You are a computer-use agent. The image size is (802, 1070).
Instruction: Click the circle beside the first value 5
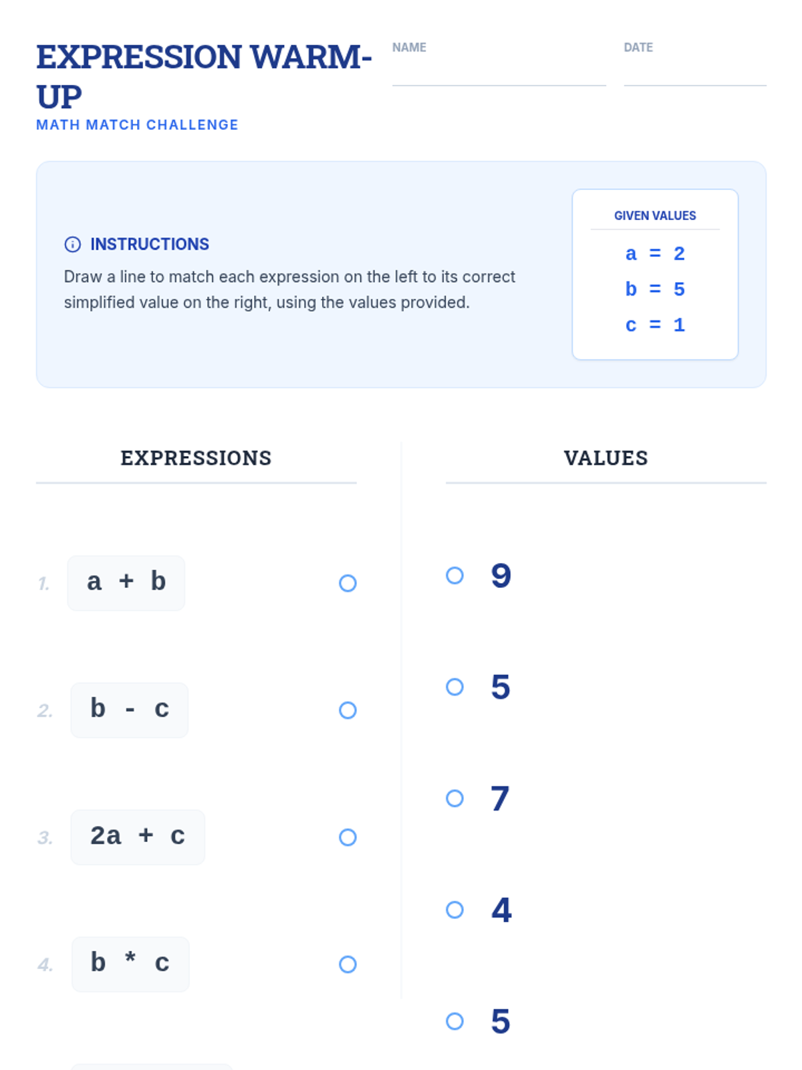tap(454, 687)
